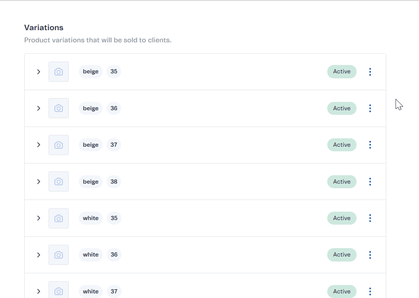
Task: Select the beige tag in the 36 row
Action: tap(91, 108)
